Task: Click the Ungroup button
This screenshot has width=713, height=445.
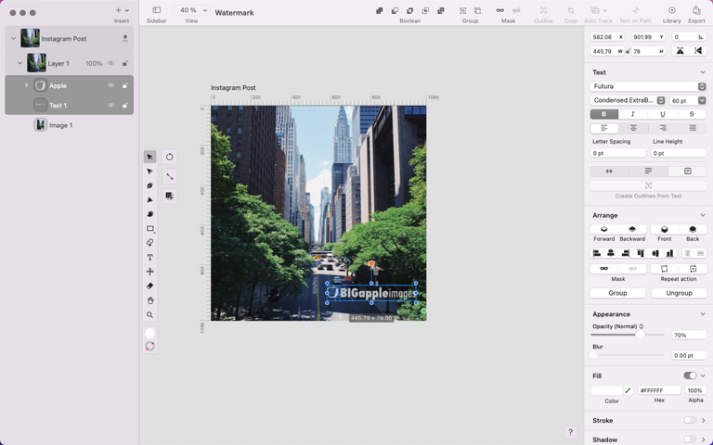Action: click(x=679, y=293)
